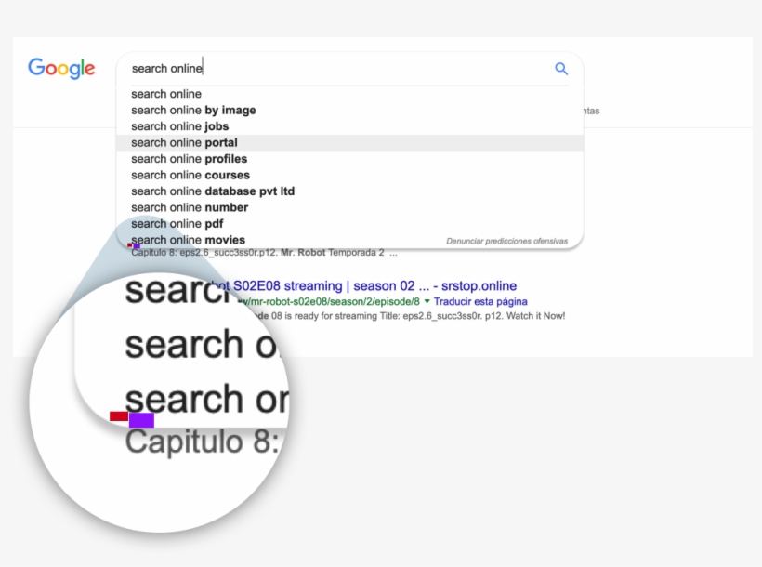Pick the 'search online pdf' suggestion
Image resolution: width=762 pixels, height=567 pixels.
click(x=177, y=224)
